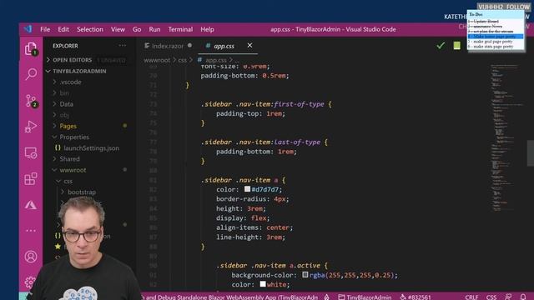Expand the bootstrap folder
The image size is (534, 300).
tap(82, 192)
